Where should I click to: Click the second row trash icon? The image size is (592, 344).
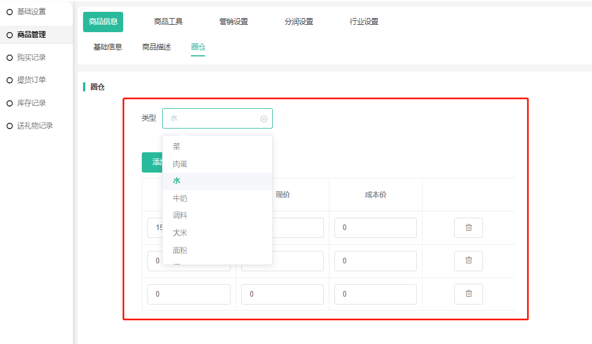468,261
